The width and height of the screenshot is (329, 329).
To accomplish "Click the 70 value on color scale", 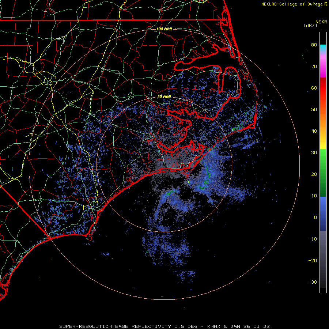I will (314, 67).
